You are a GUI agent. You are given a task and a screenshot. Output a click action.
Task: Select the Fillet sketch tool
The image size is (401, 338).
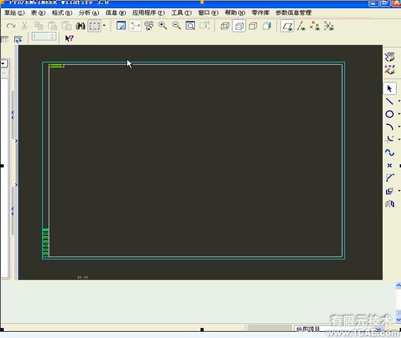pyautogui.click(x=390, y=140)
